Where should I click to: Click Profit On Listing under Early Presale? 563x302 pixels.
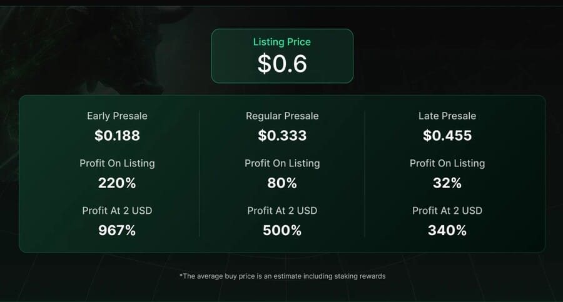[x=117, y=163]
